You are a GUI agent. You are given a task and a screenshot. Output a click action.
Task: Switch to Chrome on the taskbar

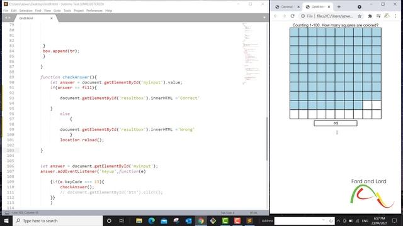click(201, 220)
